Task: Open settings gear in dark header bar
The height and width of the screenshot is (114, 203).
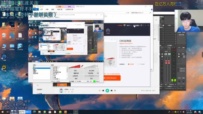Action: [141, 25]
